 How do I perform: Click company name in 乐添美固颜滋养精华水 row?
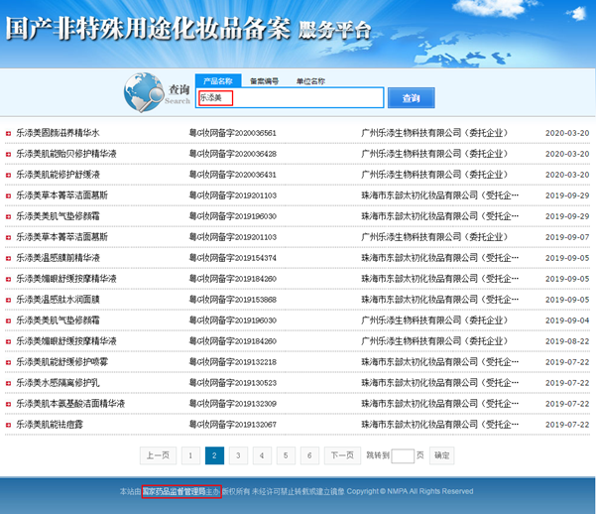click(434, 133)
